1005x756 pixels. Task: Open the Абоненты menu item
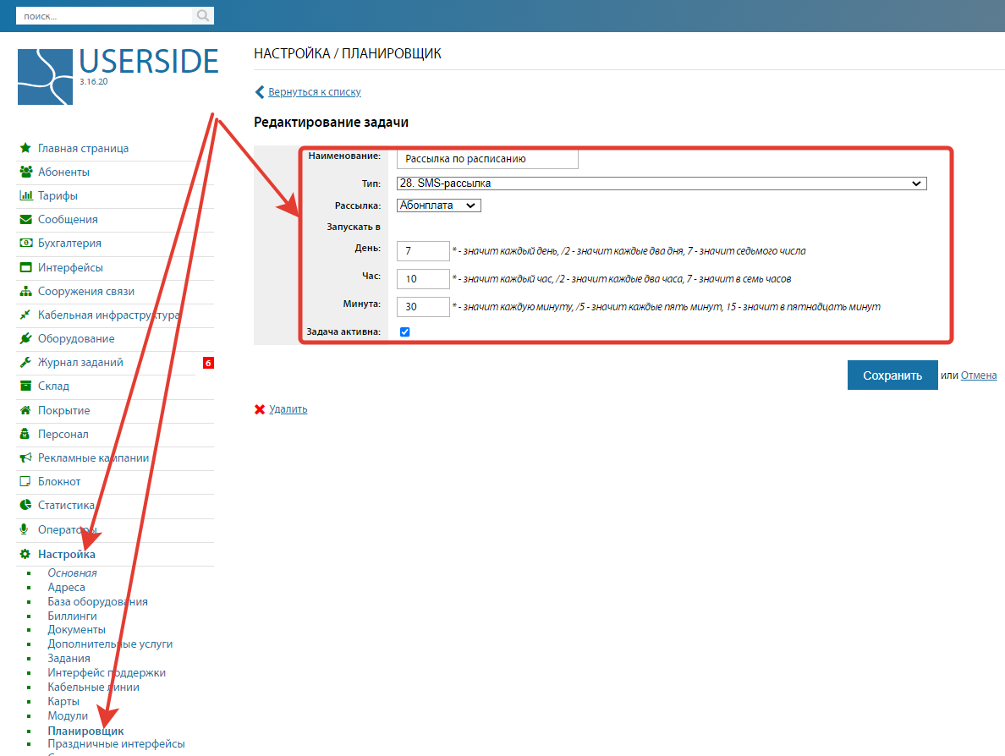tap(63, 172)
